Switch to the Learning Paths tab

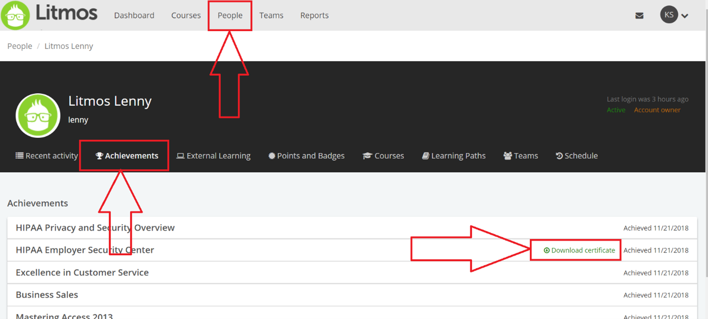point(454,156)
